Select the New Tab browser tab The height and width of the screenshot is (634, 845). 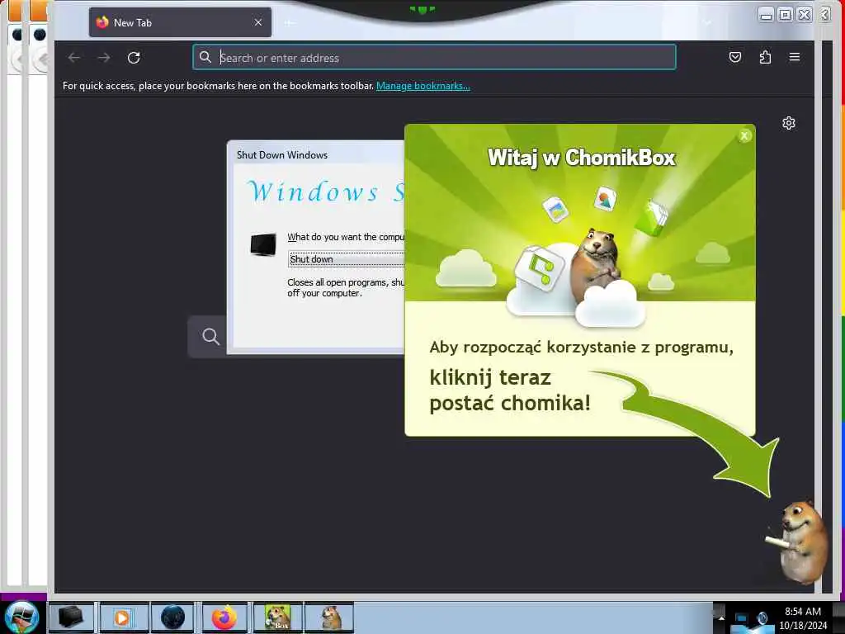coord(180,22)
